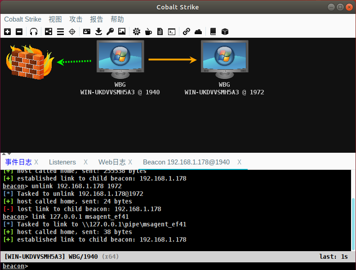Minimize the Cobalt Strike window
This screenshot has height=270, width=356.
coord(331,7)
